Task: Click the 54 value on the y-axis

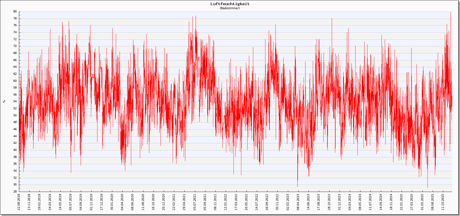Action: click(15, 102)
